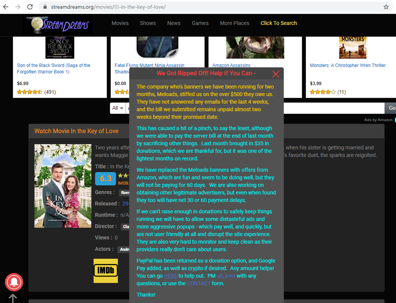Open the More Places menu
The height and width of the screenshot is (303, 396).
[x=235, y=23]
